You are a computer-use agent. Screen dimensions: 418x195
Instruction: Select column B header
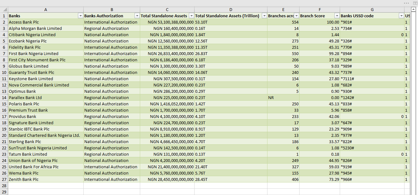(112, 9)
